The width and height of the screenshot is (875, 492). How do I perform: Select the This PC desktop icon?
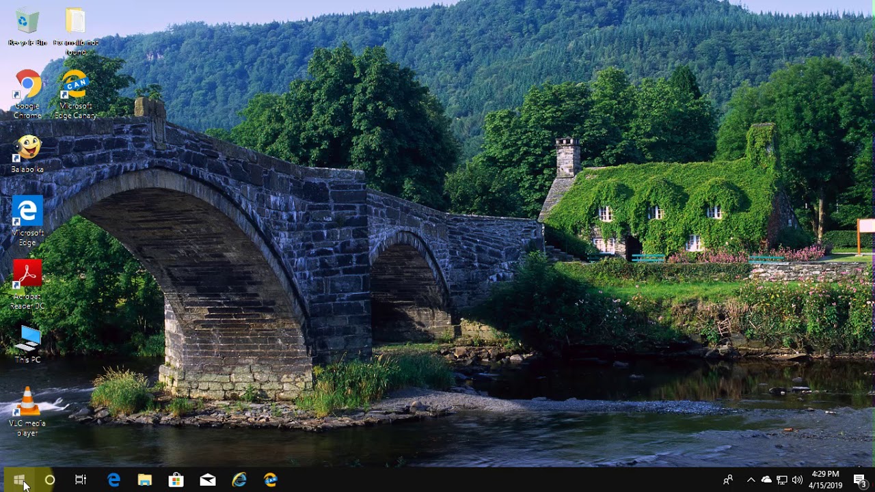coord(27,339)
